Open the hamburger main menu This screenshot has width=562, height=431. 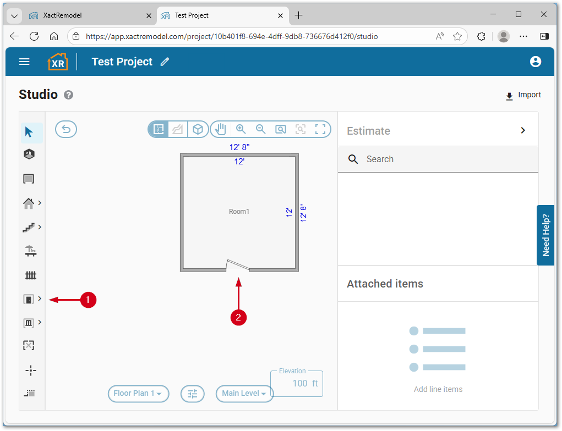point(24,62)
